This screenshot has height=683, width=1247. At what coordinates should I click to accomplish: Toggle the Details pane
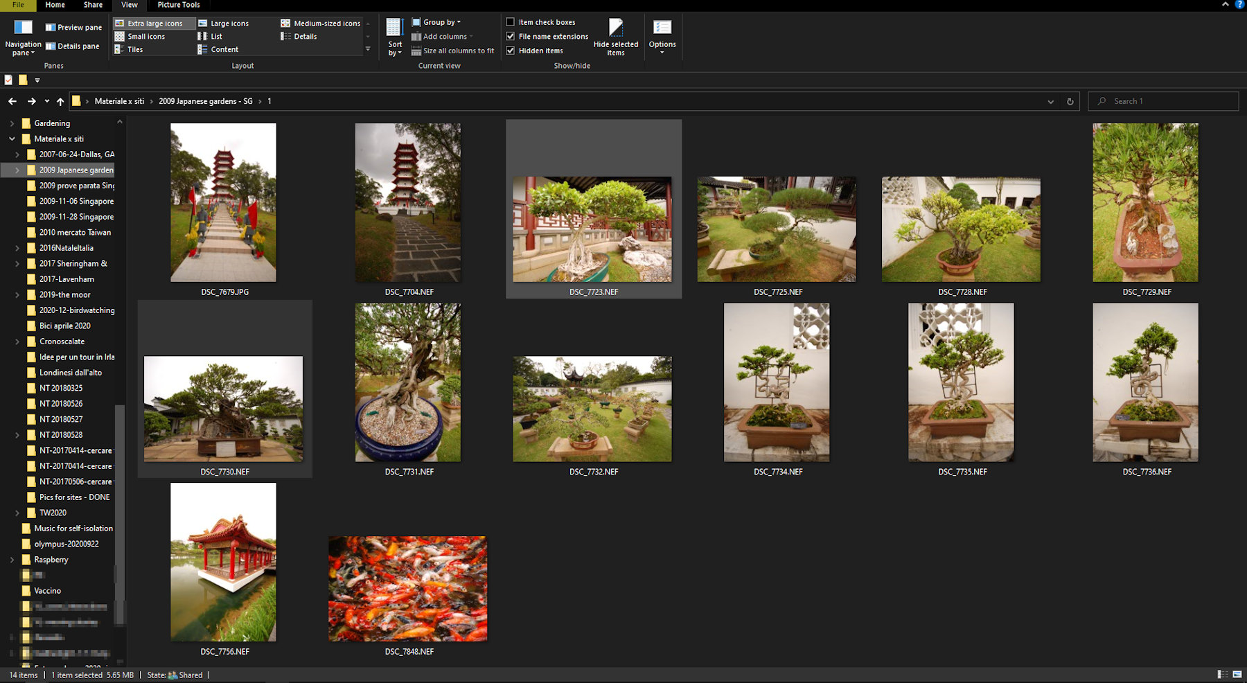(x=73, y=46)
